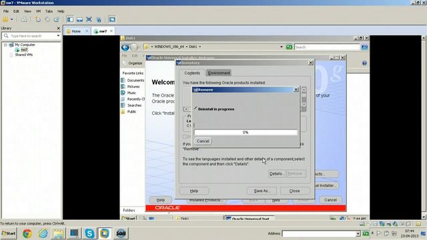This screenshot has width=427, height=240.
Task: Switch to the Environment tab in Inventory
Action: click(219, 73)
